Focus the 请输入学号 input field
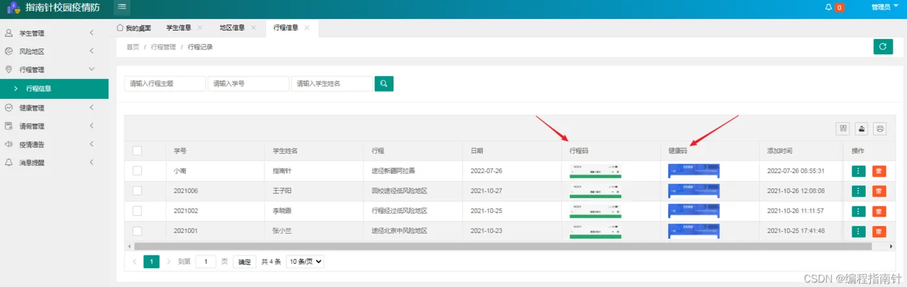Screen dimensions: 907x287 (x=248, y=83)
